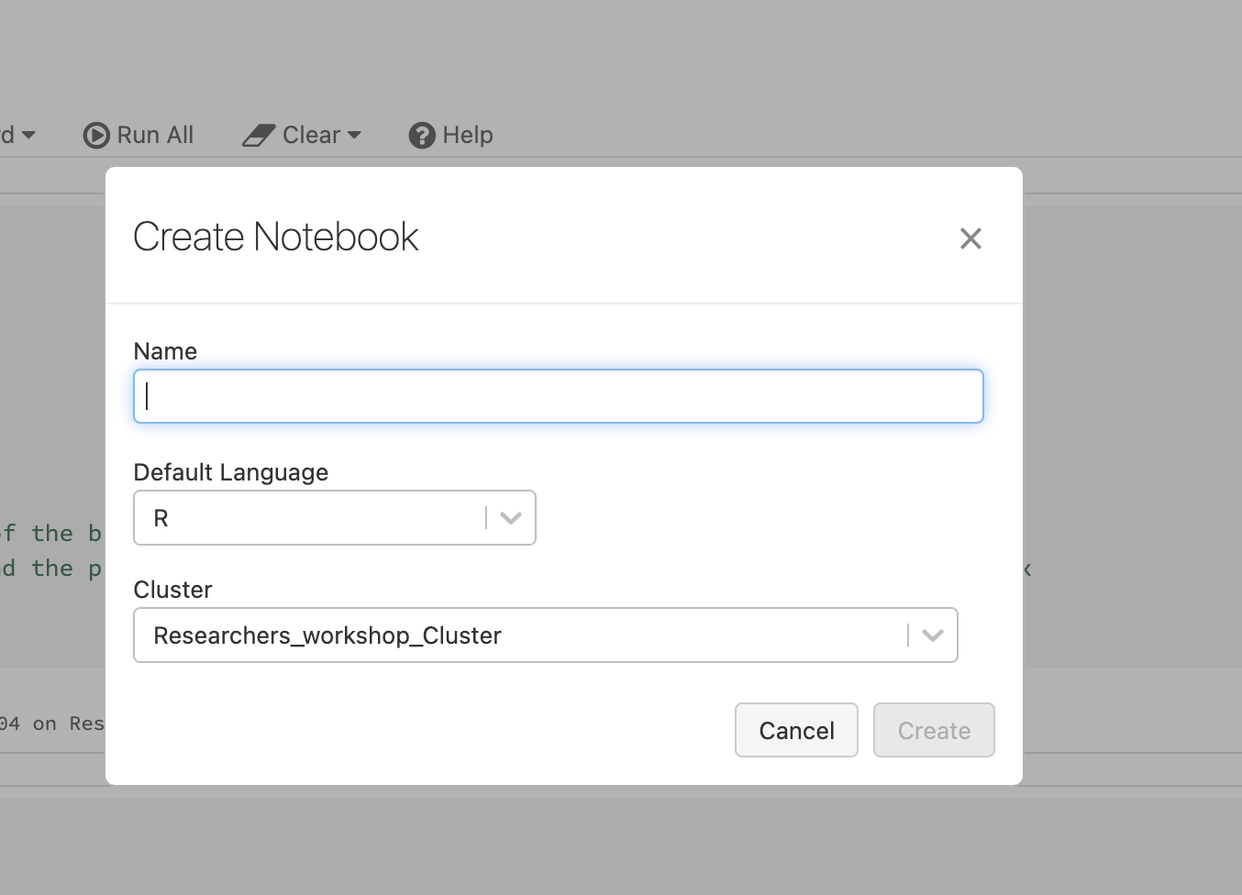This screenshot has height=895, width=1242.
Task: Click the Name field label
Action: click(x=165, y=351)
